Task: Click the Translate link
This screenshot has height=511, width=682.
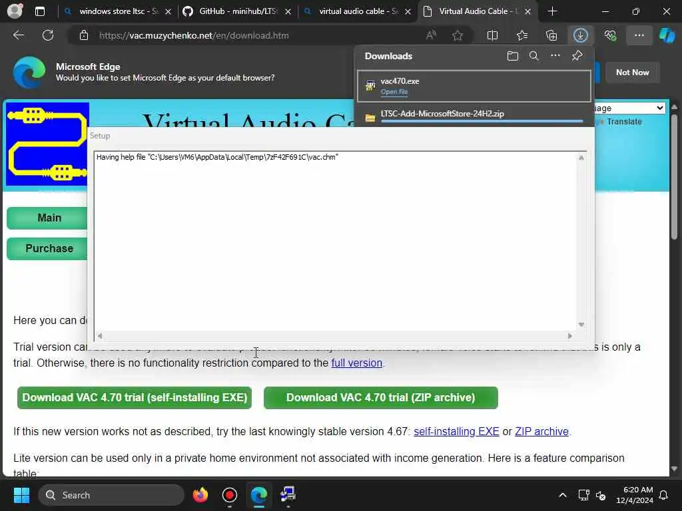Action: pos(624,122)
